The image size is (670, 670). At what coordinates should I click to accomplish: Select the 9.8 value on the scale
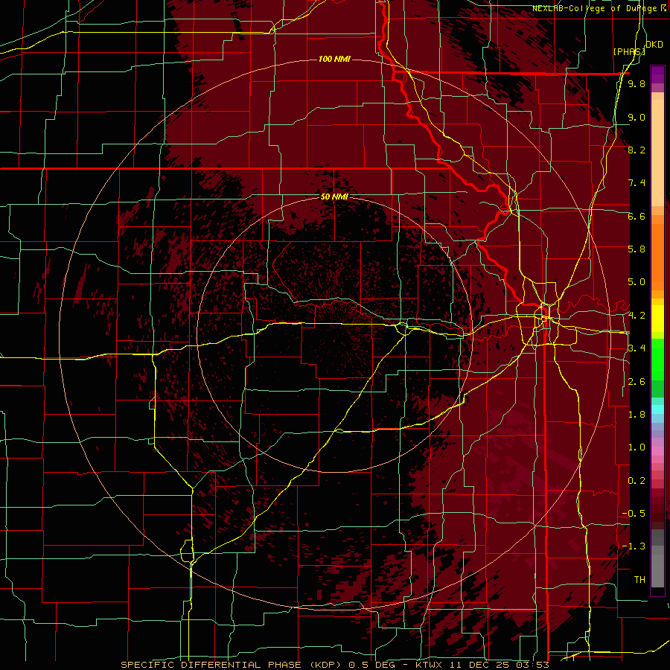coord(636,84)
